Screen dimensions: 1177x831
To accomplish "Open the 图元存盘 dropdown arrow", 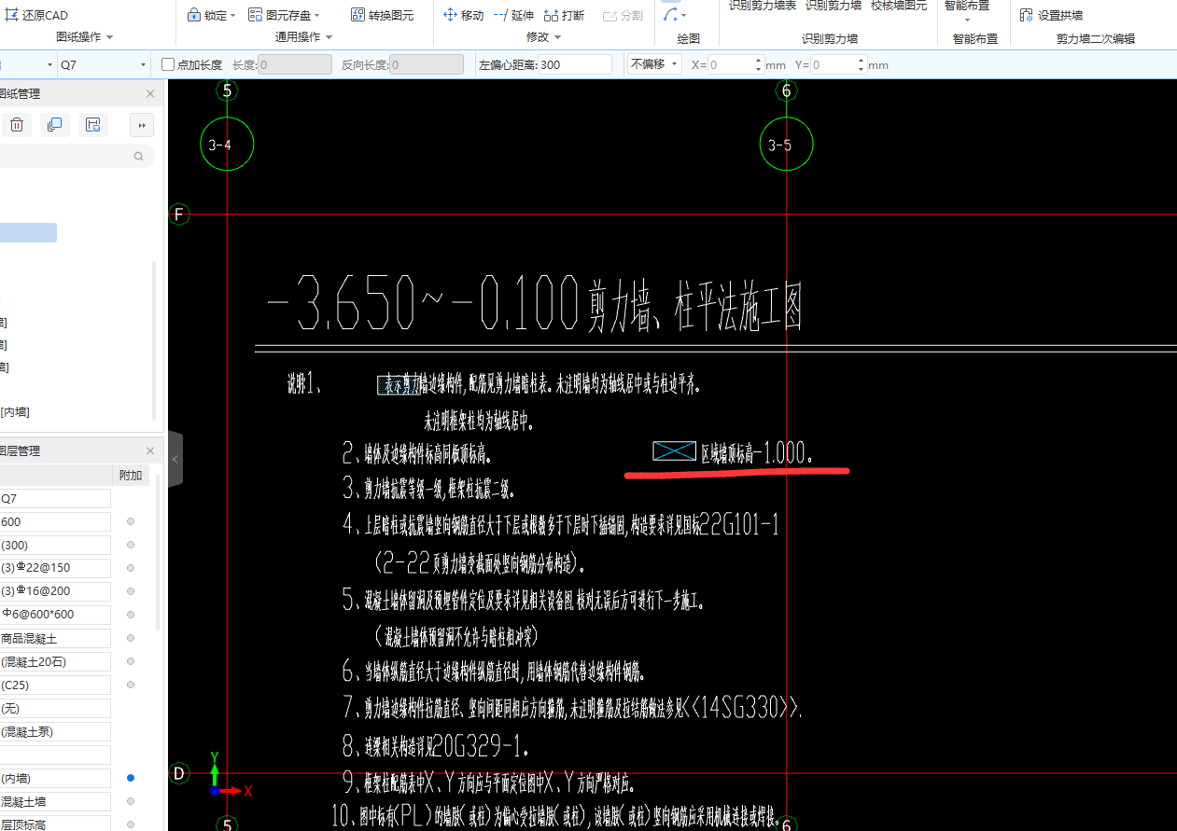I will pyautogui.click(x=317, y=16).
